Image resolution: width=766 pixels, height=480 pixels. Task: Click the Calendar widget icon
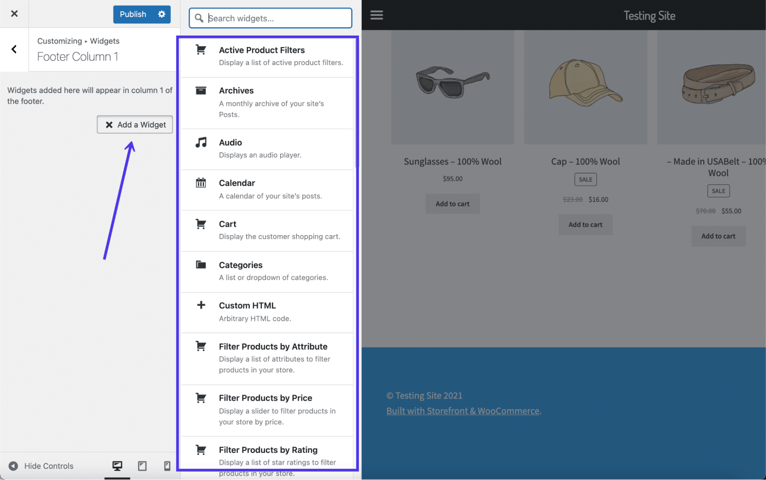[x=201, y=183]
